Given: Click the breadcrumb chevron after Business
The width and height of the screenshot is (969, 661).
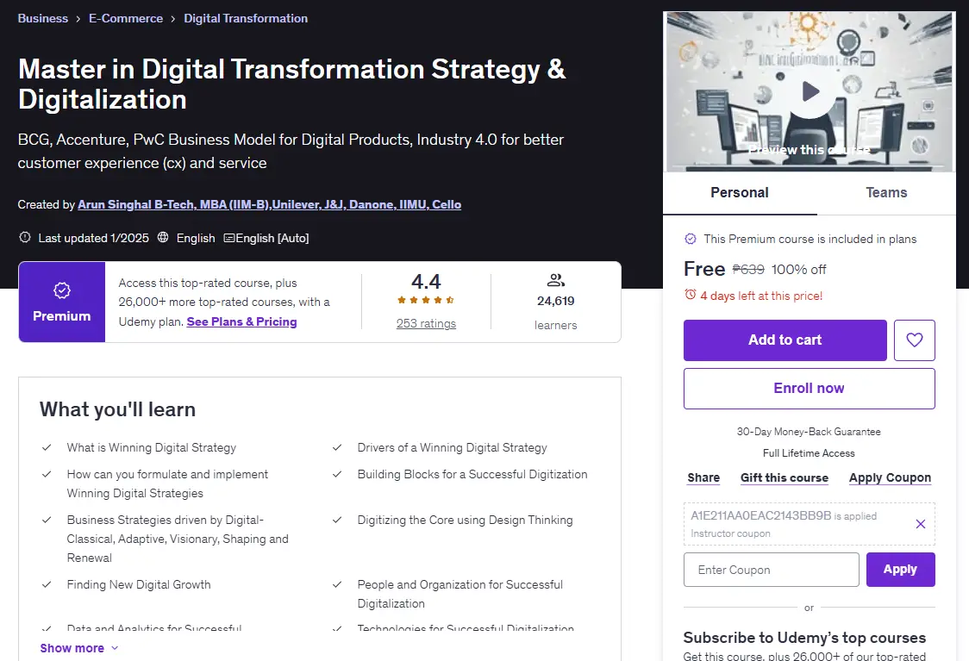Looking at the screenshot, I should [78, 19].
